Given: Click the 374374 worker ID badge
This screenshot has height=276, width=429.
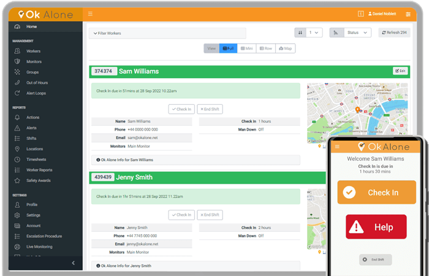Looking at the screenshot, I should 104,71.
